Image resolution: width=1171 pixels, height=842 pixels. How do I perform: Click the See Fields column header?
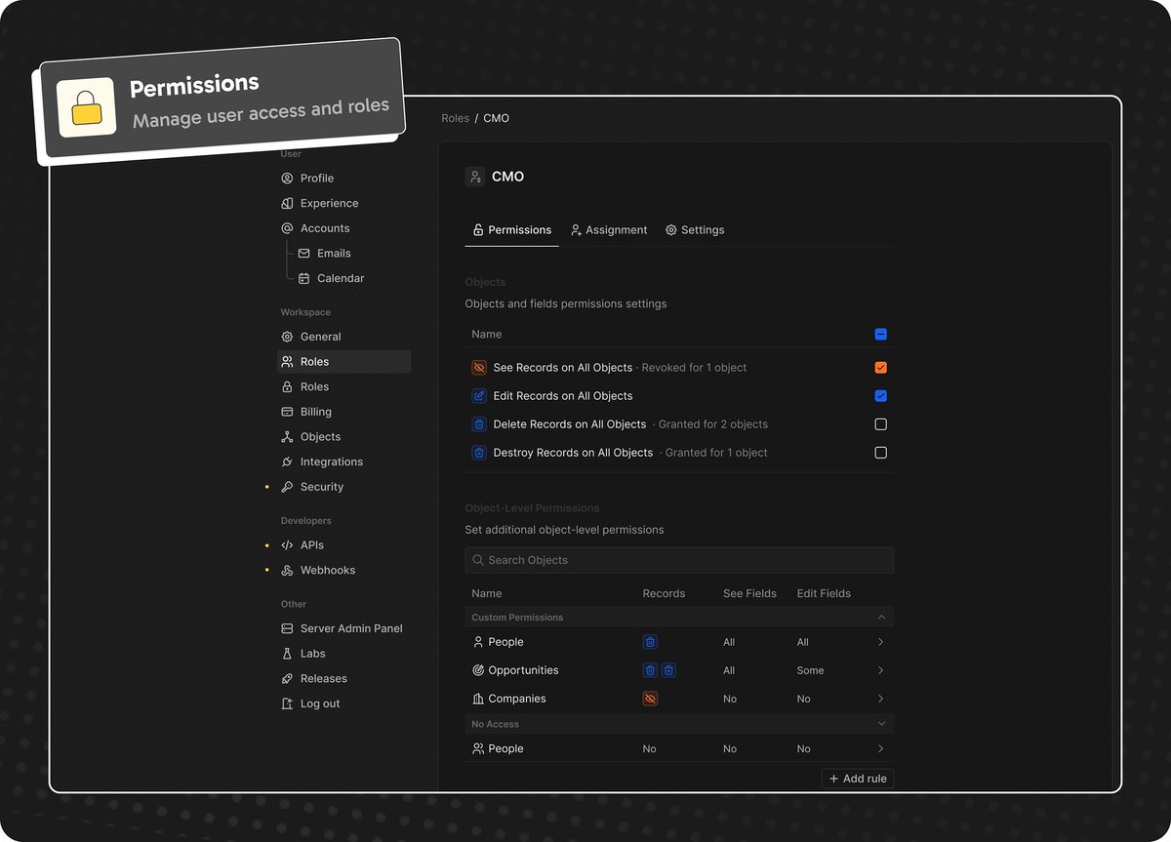(x=749, y=593)
